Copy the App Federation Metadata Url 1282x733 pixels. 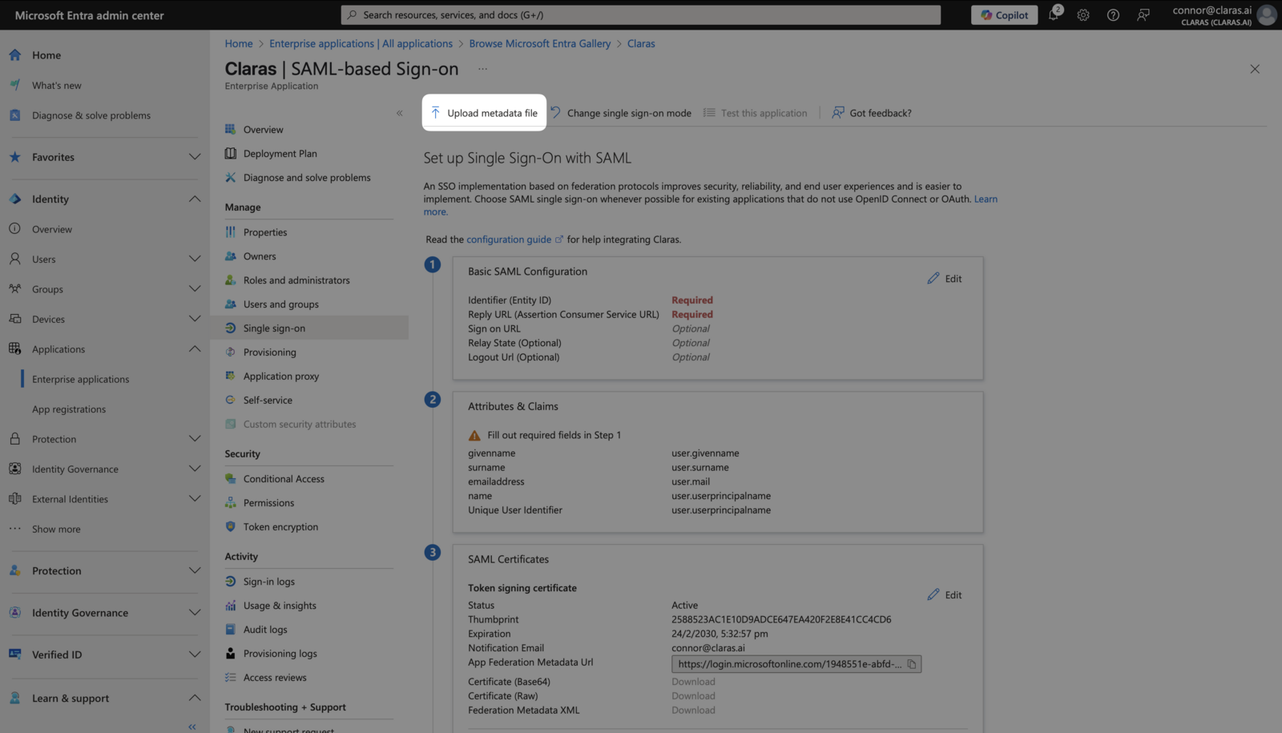tap(912, 664)
